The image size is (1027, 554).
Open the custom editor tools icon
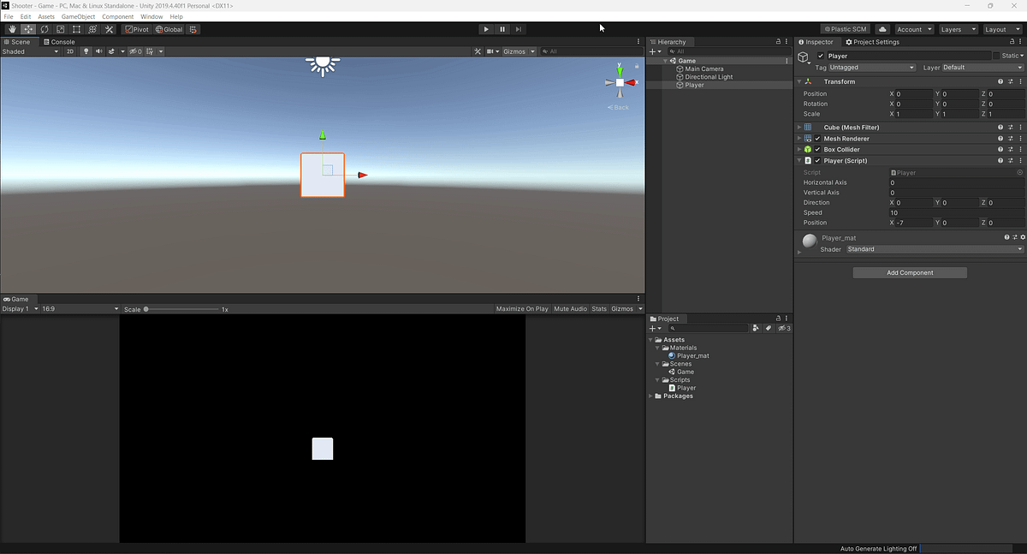109,29
